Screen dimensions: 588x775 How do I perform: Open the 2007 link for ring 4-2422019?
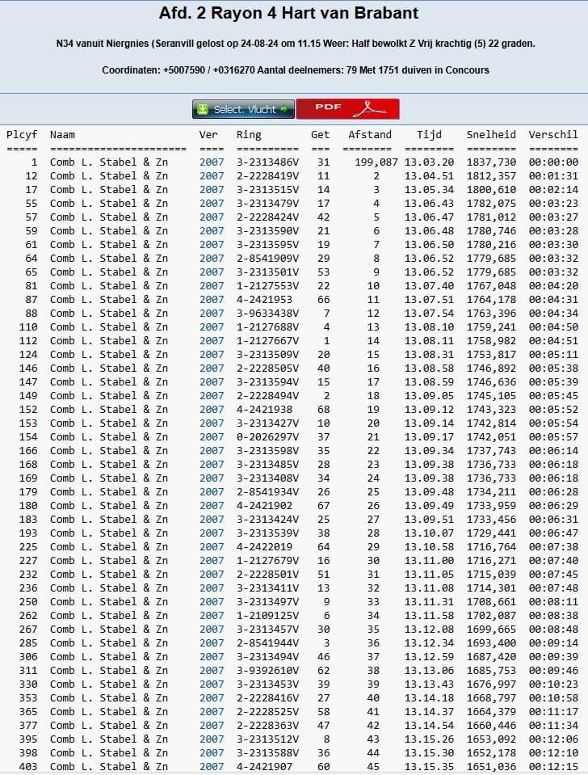(x=212, y=547)
